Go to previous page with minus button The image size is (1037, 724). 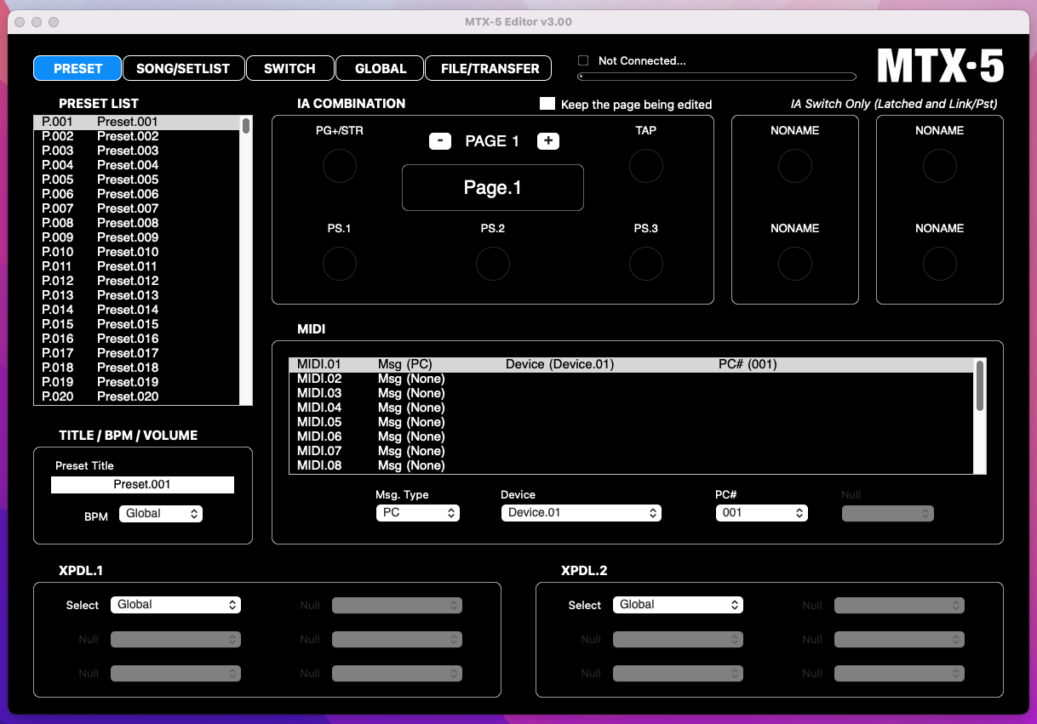(440, 141)
